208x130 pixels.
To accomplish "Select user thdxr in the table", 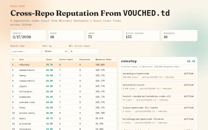I will (22, 108).
